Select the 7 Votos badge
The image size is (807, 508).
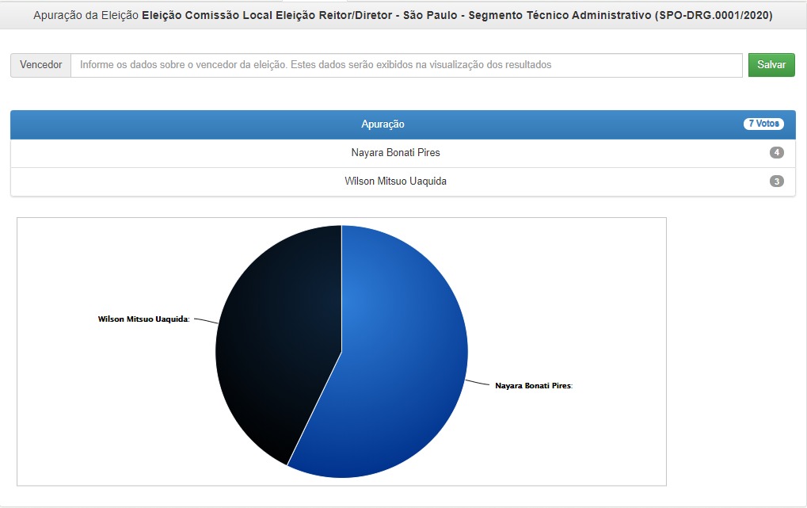coord(763,124)
